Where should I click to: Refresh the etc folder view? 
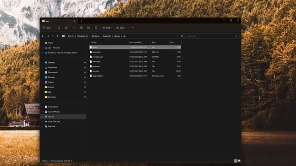(x=182, y=36)
